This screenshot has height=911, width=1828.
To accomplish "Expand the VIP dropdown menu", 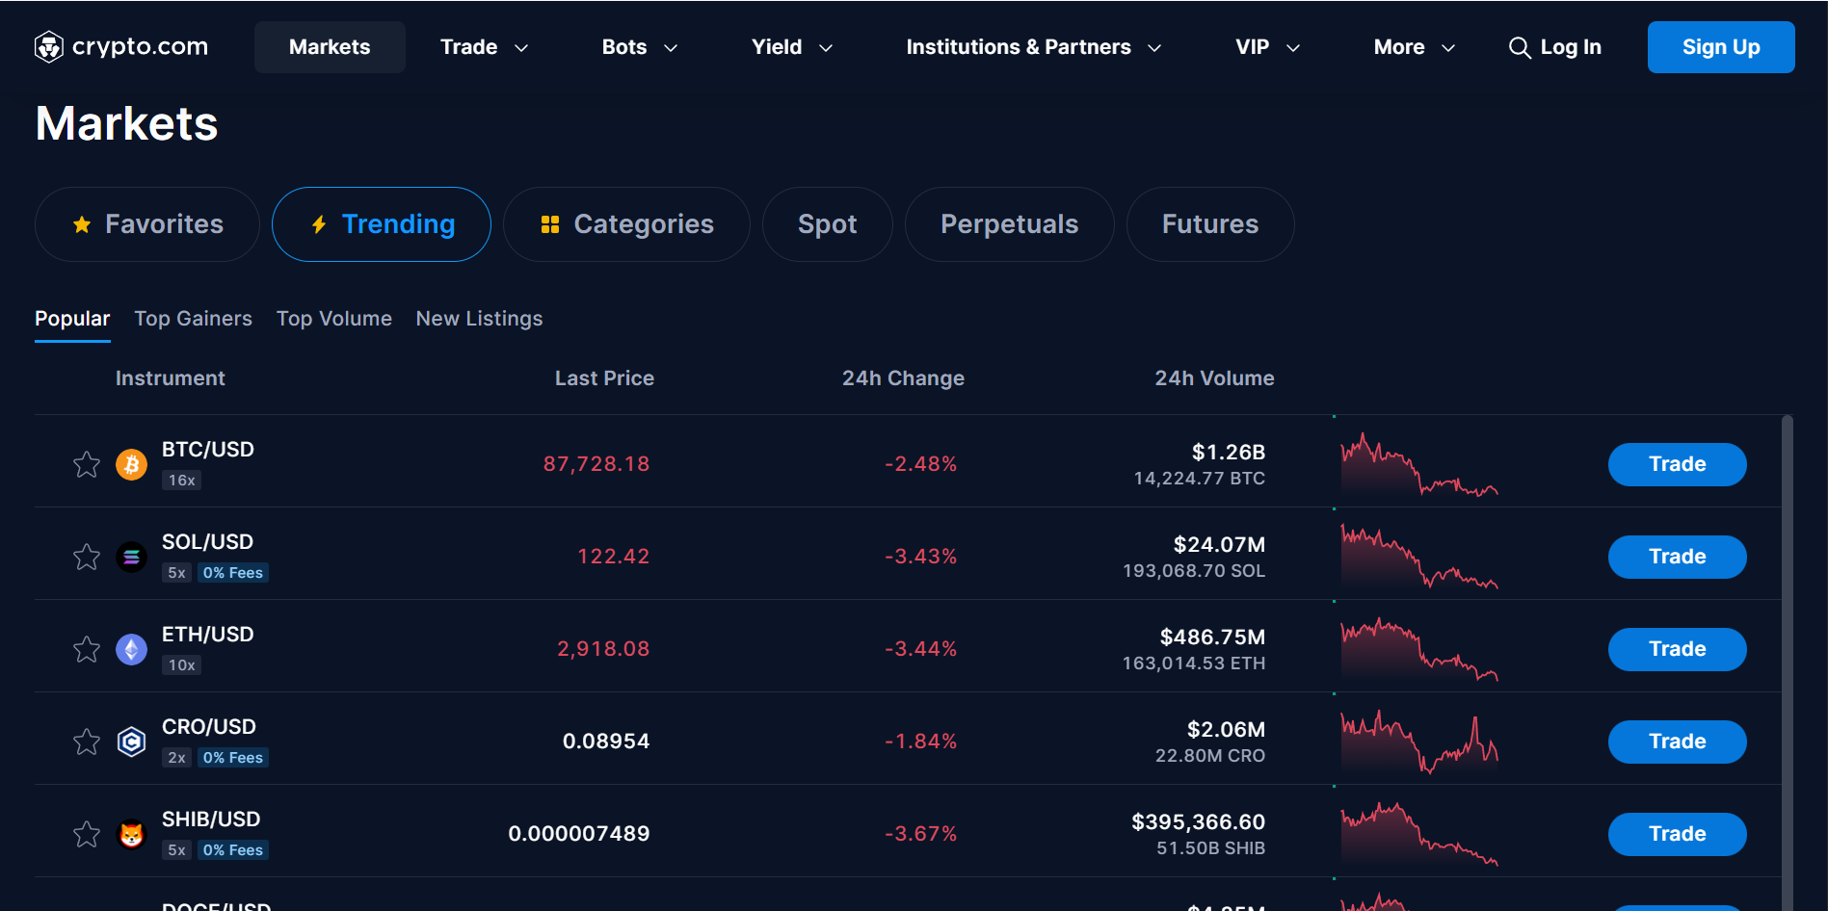I will point(1268,47).
